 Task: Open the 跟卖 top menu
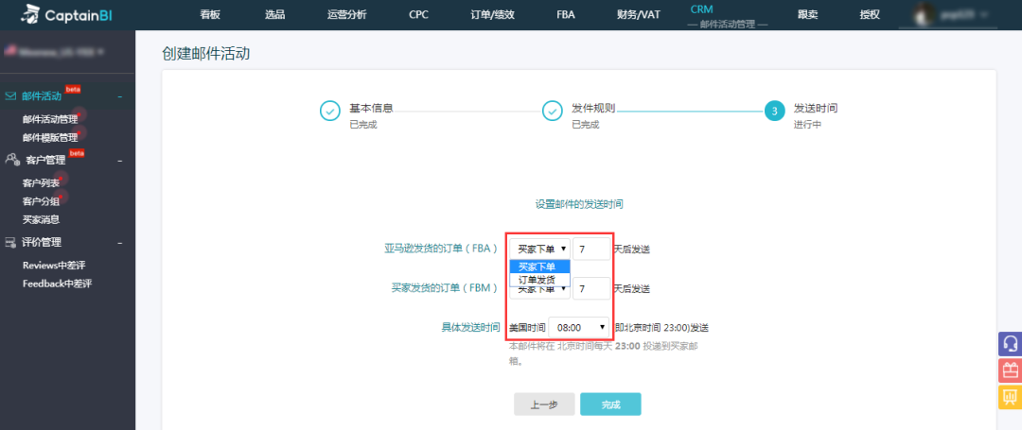point(807,14)
